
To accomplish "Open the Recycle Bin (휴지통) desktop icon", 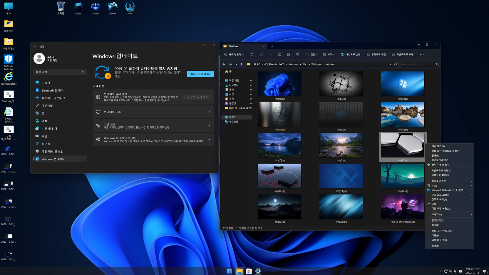I will click(61, 8).
